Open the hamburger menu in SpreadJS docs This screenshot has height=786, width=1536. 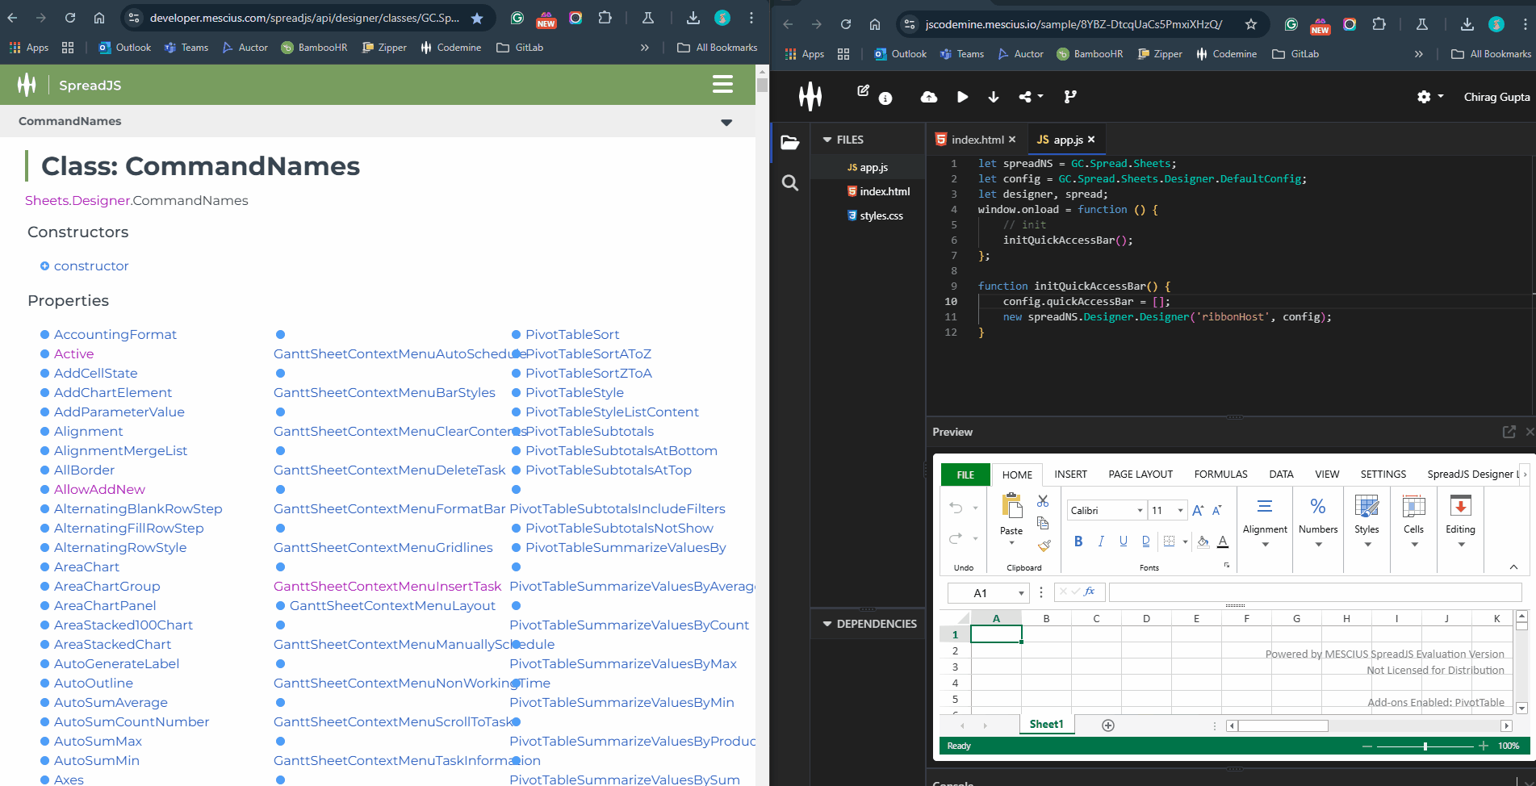[722, 85]
